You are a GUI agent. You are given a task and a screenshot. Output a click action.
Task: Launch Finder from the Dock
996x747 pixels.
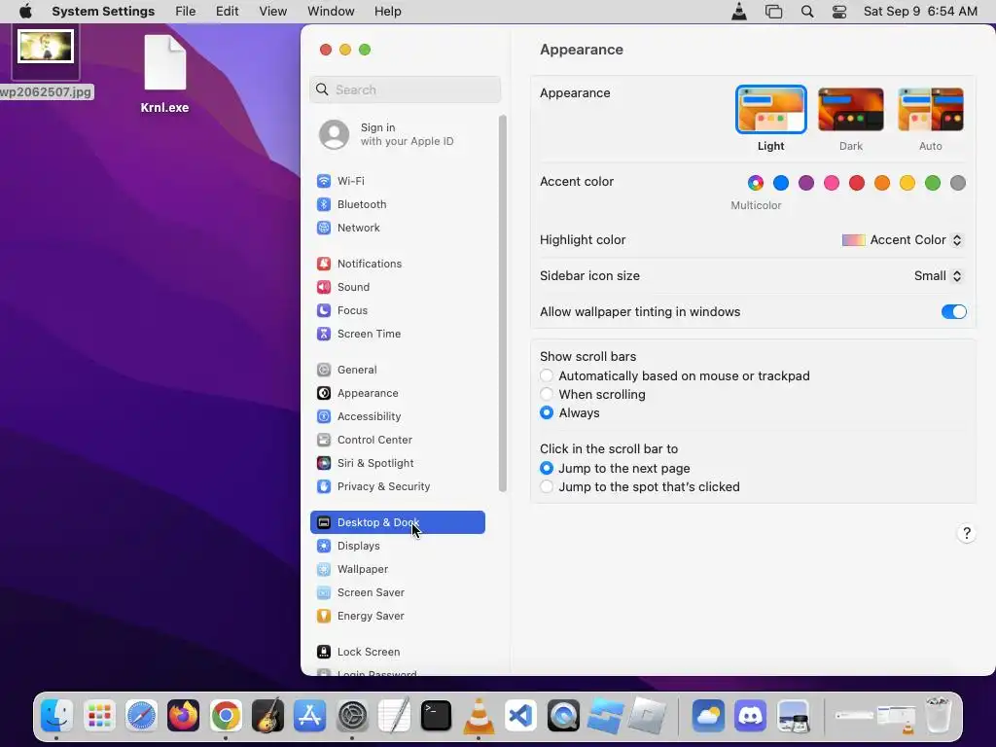pos(56,716)
